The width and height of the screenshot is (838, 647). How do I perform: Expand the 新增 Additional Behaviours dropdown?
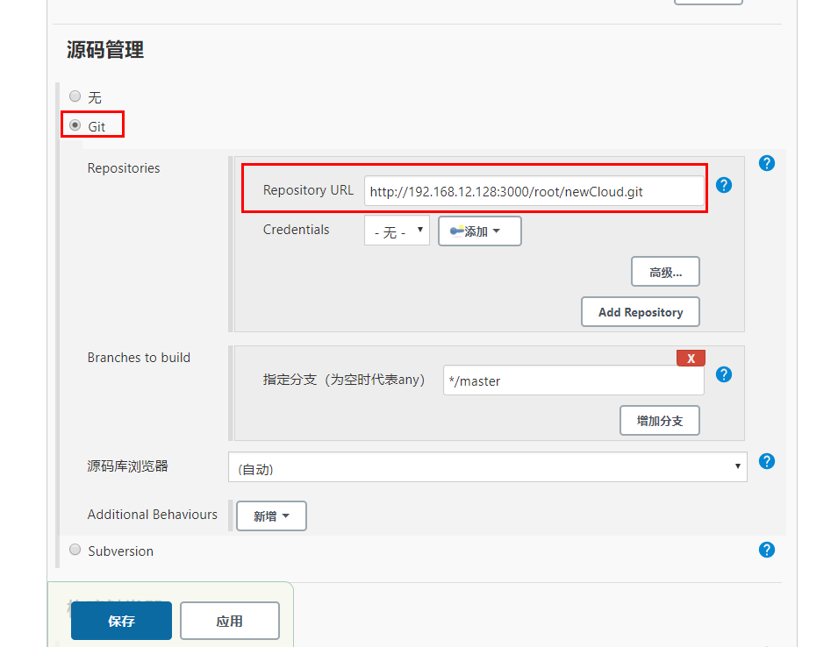[x=271, y=515]
